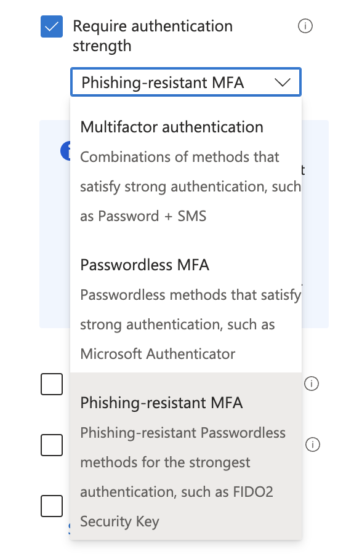Tick the topmost unchecked checkbox
This screenshot has width=346, height=559.
pyautogui.click(x=52, y=384)
